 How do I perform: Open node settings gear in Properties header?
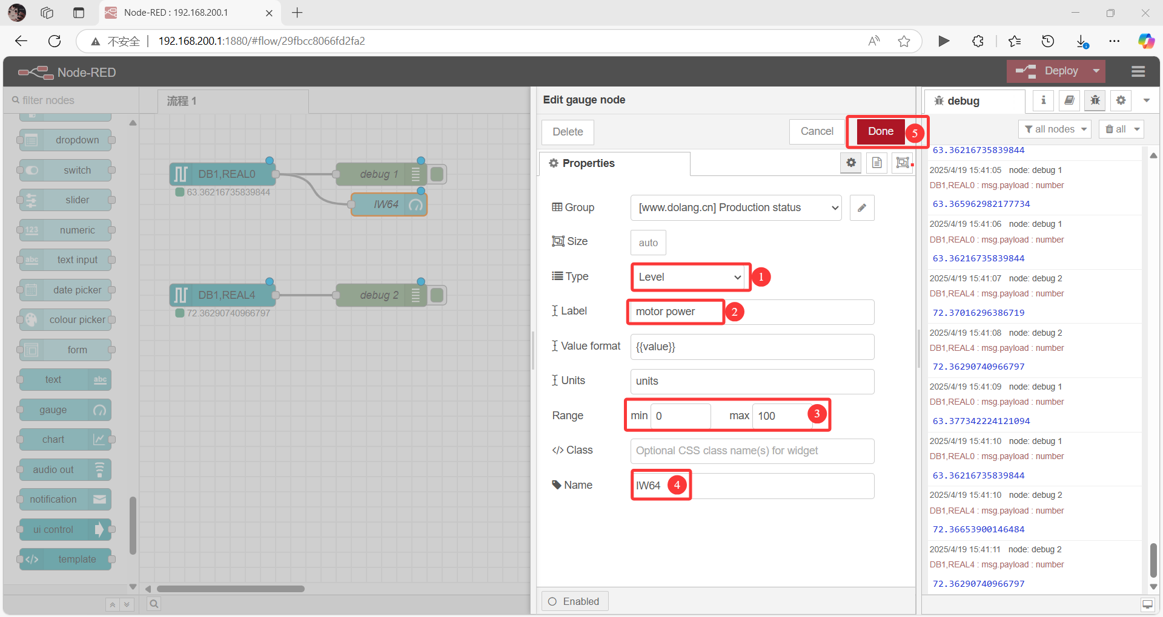850,163
